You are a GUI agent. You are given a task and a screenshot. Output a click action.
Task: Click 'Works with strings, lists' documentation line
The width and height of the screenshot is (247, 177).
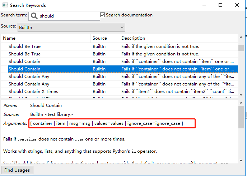pyautogui.click(x=80, y=151)
